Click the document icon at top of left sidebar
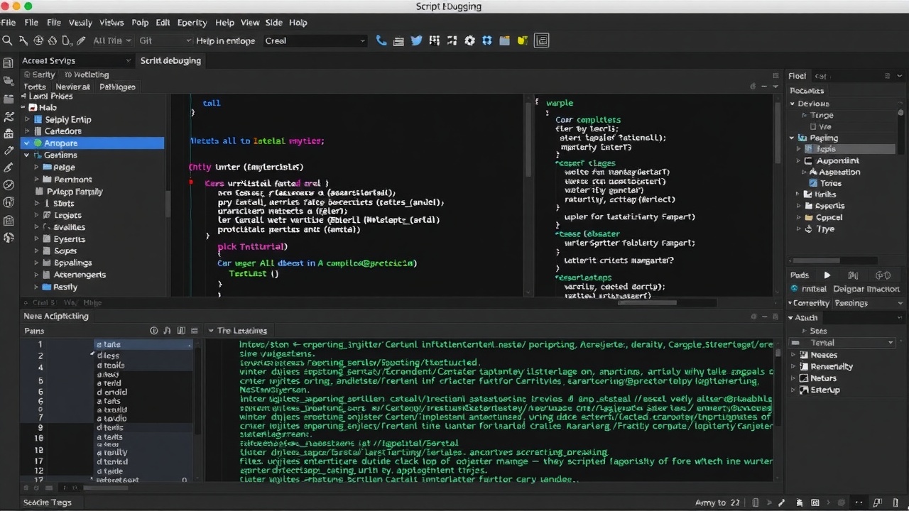The width and height of the screenshot is (909, 511). coord(9,63)
